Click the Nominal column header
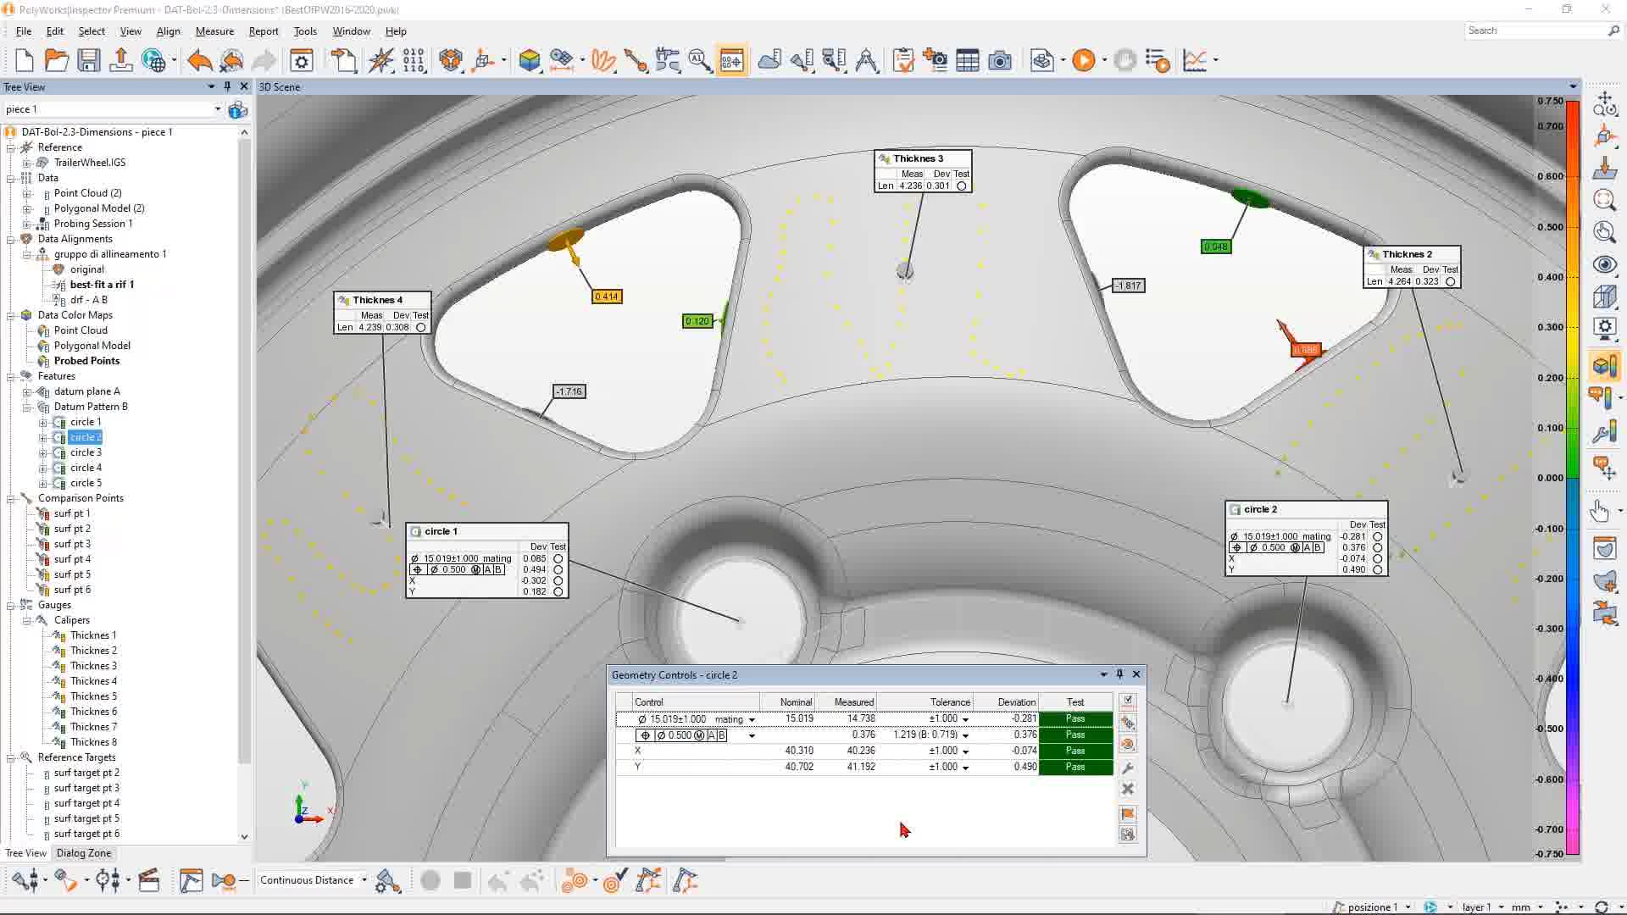 click(787, 701)
